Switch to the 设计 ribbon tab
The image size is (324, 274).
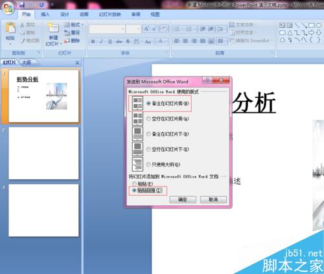pyautogui.click(x=65, y=14)
